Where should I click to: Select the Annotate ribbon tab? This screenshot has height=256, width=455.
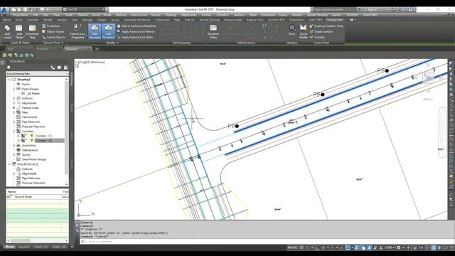pos(33,20)
